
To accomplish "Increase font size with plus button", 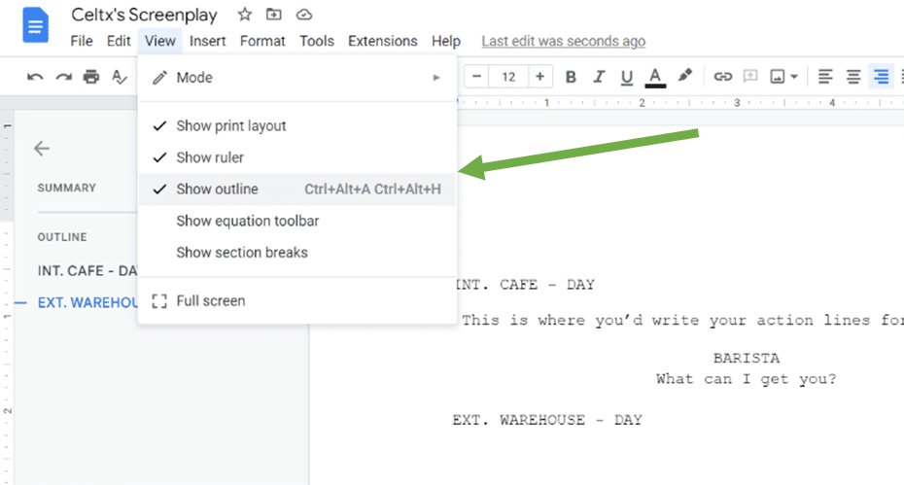I will [x=539, y=77].
